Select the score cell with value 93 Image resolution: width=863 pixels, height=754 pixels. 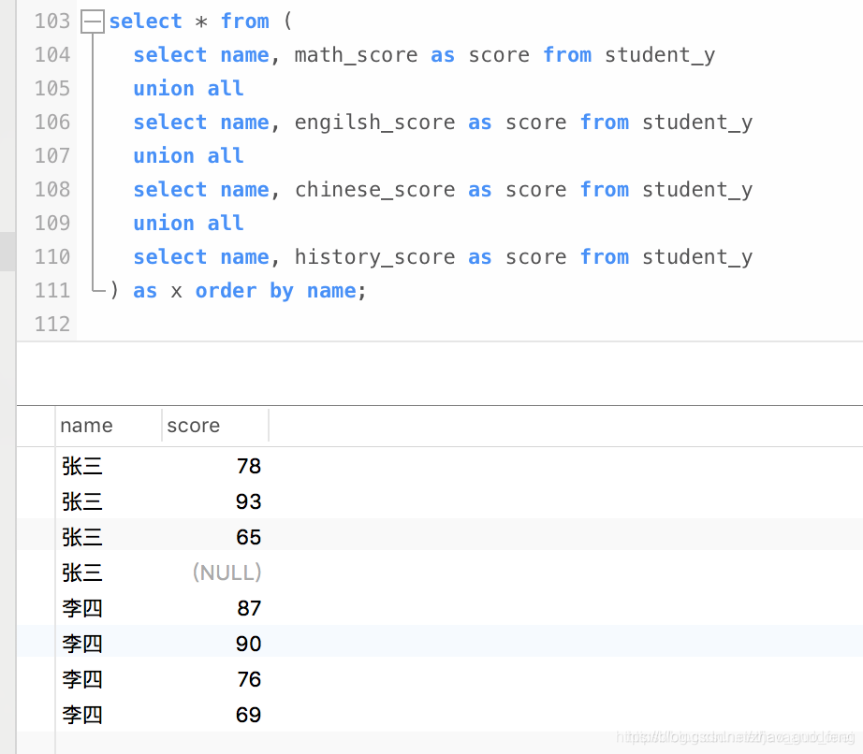pos(215,501)
